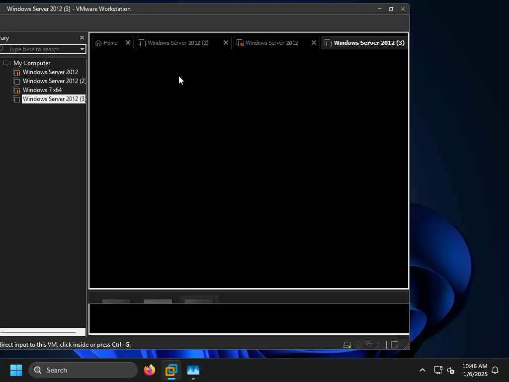
Task: Click the muted volume tray icon
Action: coord(451,370)
